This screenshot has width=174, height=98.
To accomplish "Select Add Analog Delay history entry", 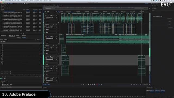I will click(7, 86).
